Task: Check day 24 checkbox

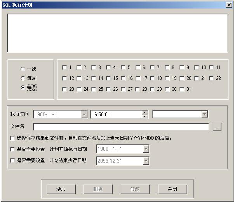Action: (79, 89)
